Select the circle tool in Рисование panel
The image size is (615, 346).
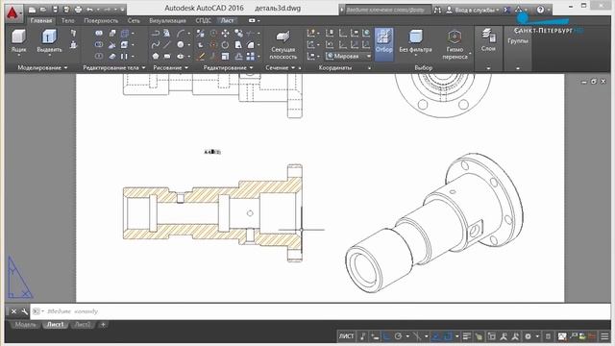181,45
